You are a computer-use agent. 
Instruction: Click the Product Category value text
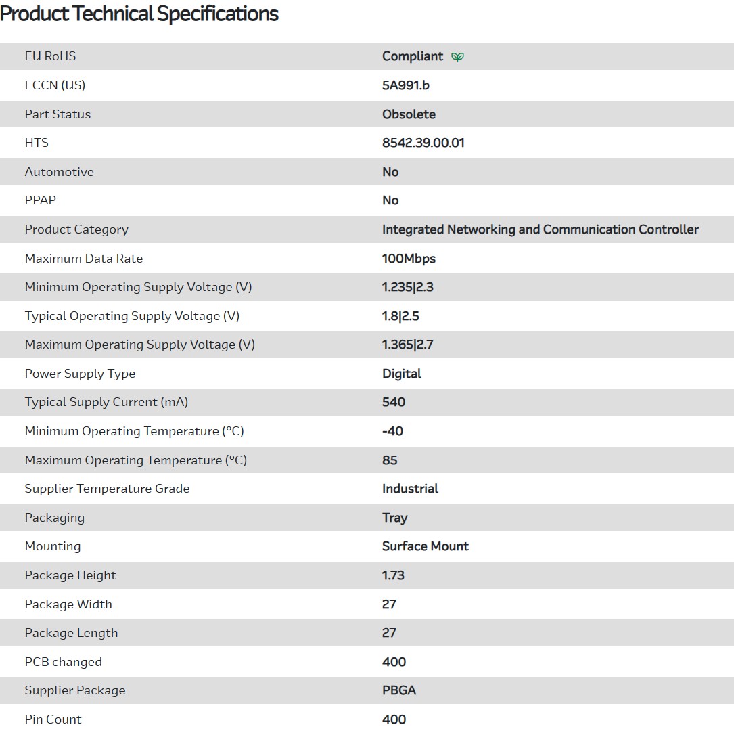540,229
